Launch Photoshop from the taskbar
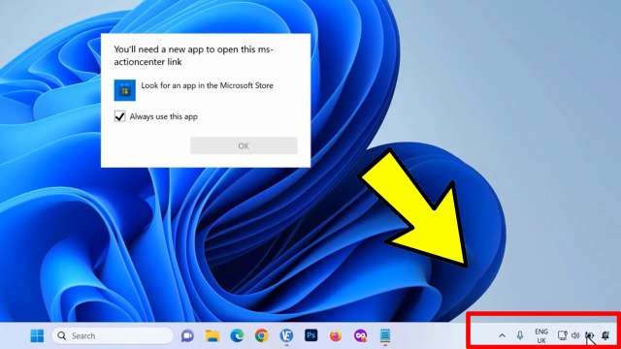Image resolution: width=621 pixels, height=349 pixels. (x=310, y=335)
